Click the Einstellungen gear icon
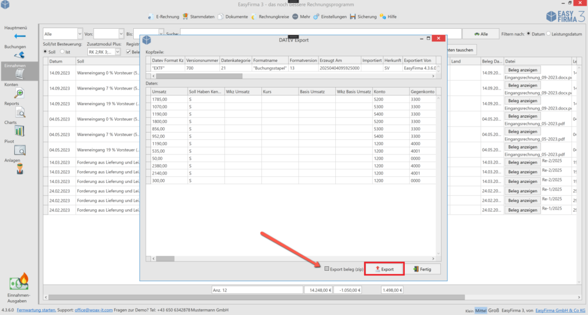This screenshot has width=588, height=315. [316, 17]
